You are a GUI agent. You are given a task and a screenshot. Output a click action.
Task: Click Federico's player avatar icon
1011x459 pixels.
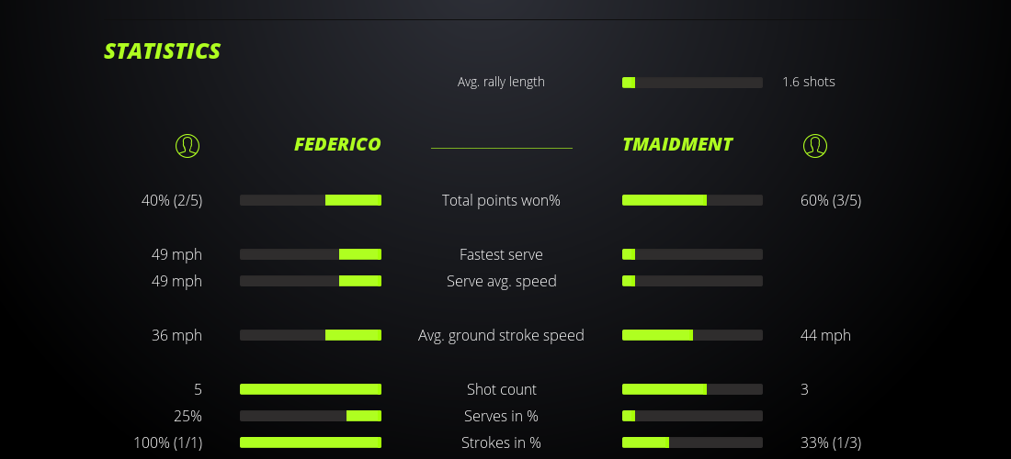coord(187,145)
